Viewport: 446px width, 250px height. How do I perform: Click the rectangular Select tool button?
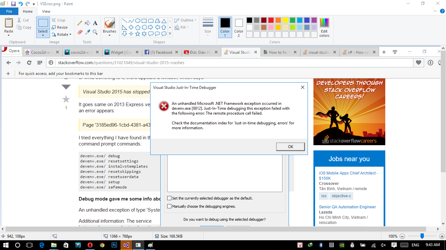(x=43, y=23)
